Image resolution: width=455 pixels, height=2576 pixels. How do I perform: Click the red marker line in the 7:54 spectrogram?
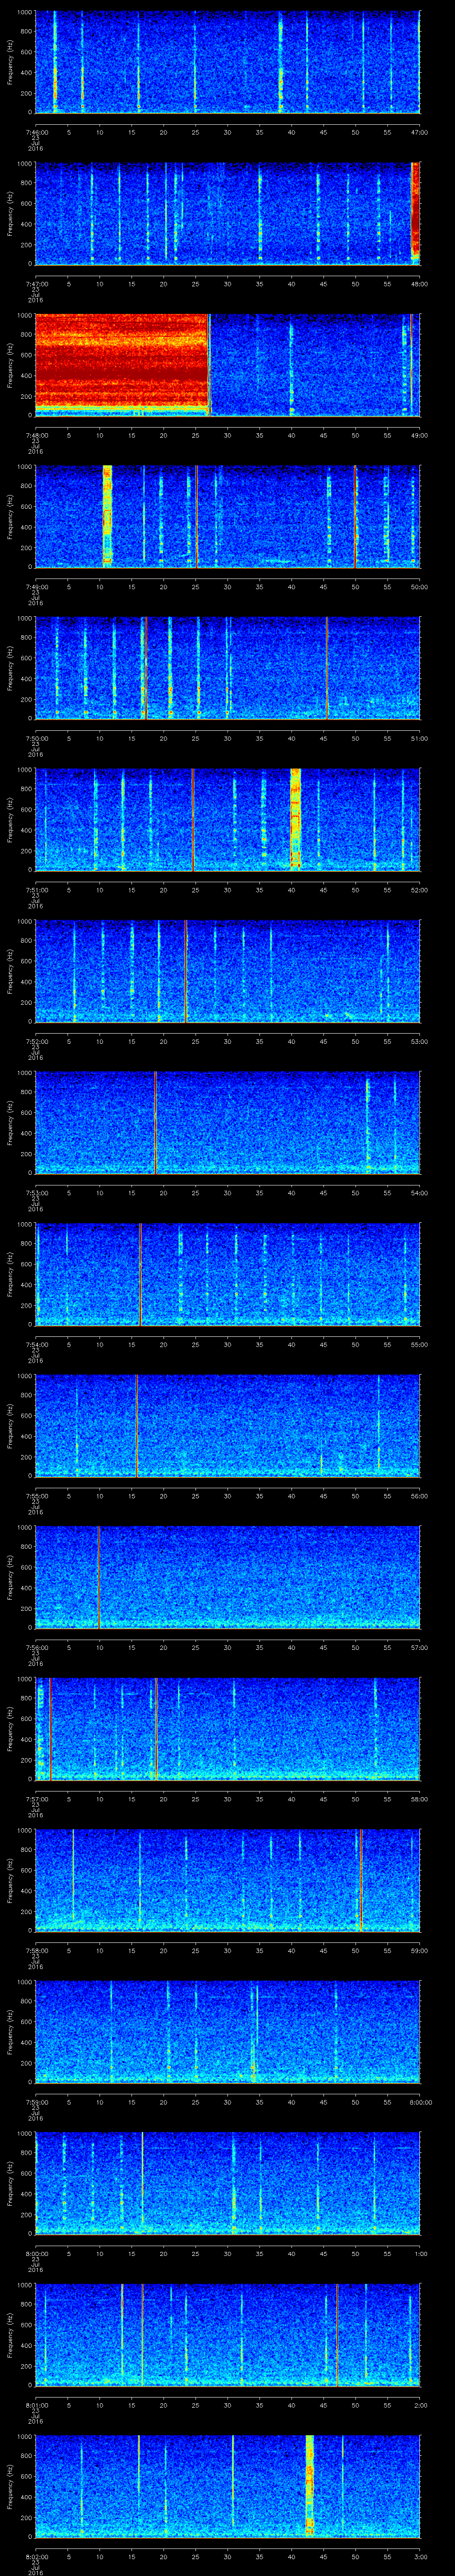(x=140, y=1274)
